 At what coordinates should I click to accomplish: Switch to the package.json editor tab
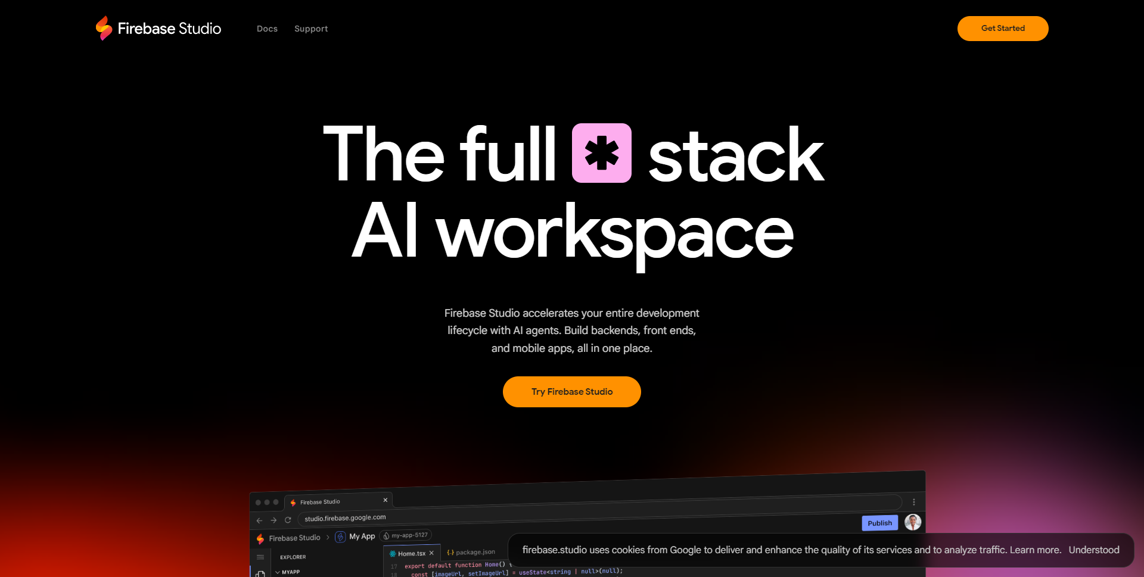[x=471, y=552]
